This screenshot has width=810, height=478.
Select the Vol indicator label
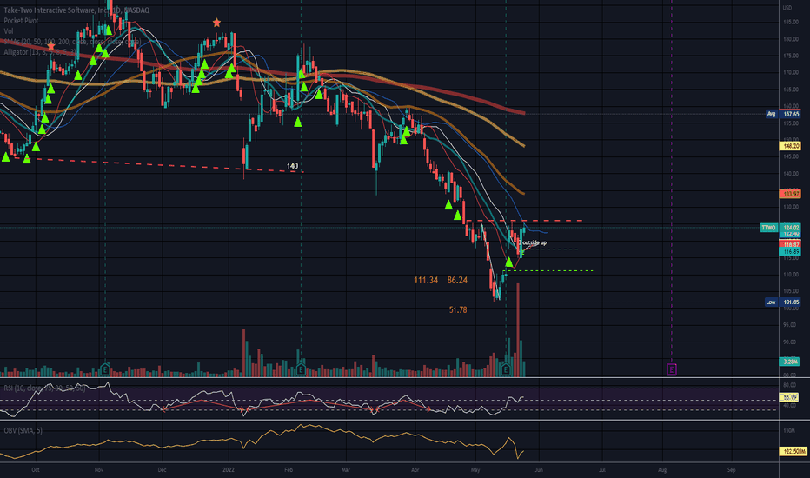point(9,31)
